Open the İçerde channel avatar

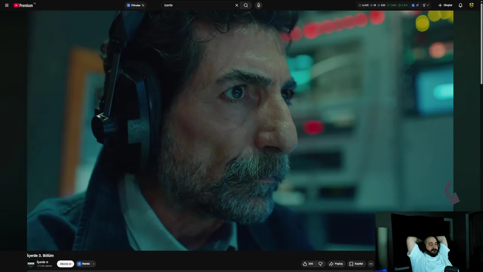(31, 264)
